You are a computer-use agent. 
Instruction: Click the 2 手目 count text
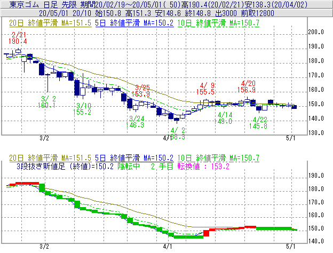[x=162, y=167]
